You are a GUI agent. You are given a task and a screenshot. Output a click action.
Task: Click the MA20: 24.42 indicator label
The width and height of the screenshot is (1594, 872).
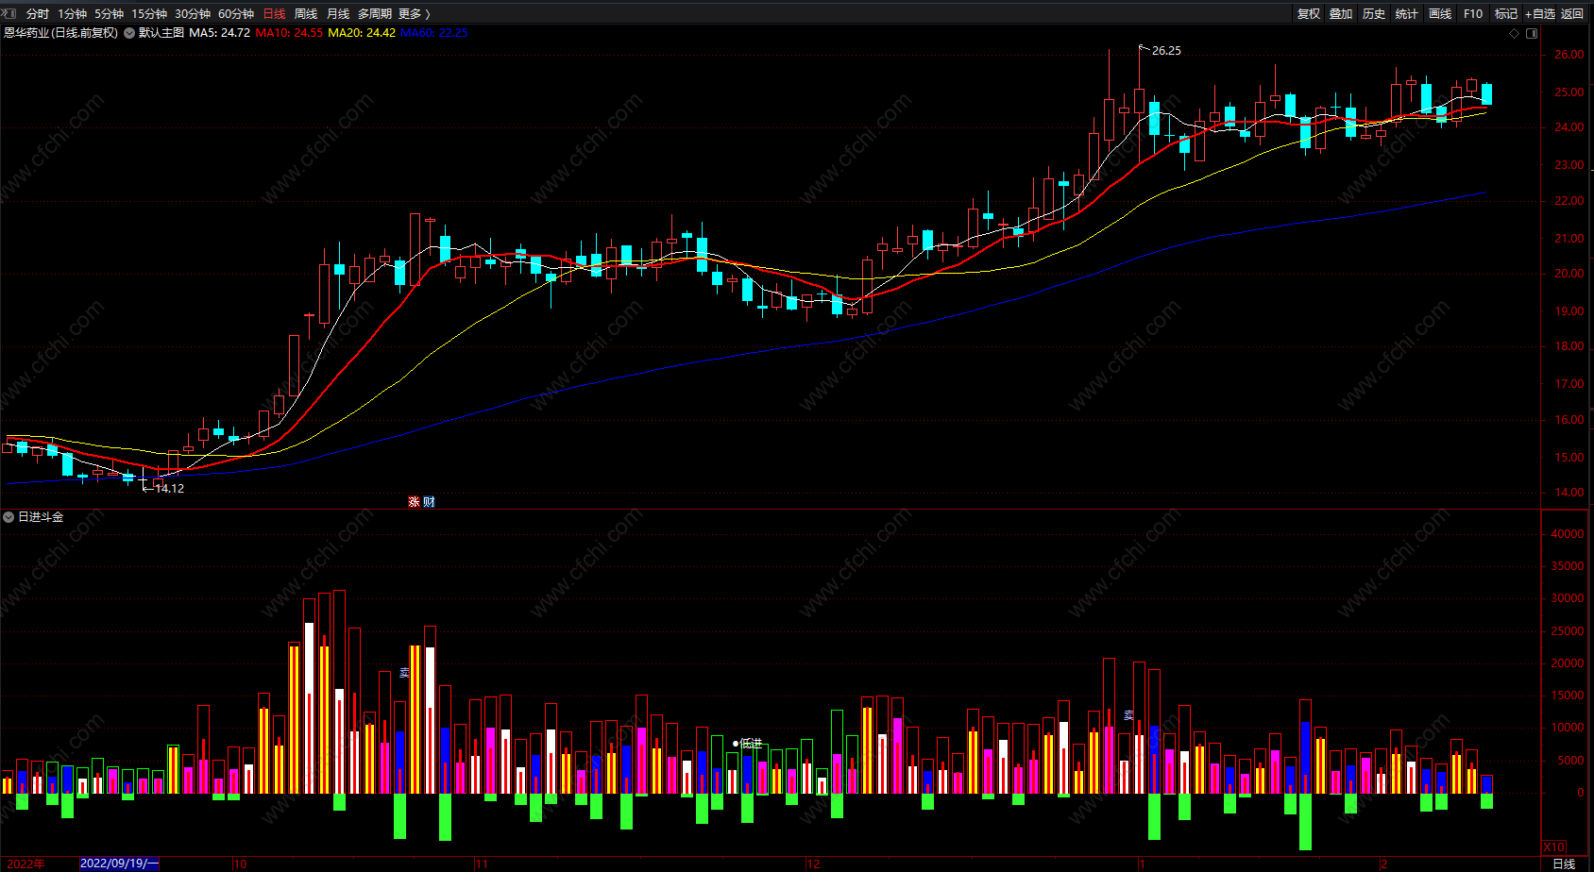[362, 33]
